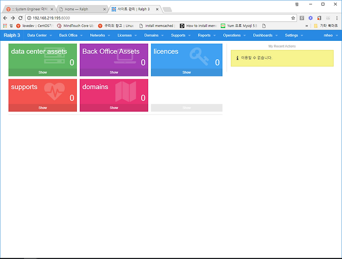Open the install memcached bookmark

coord(157,26)
